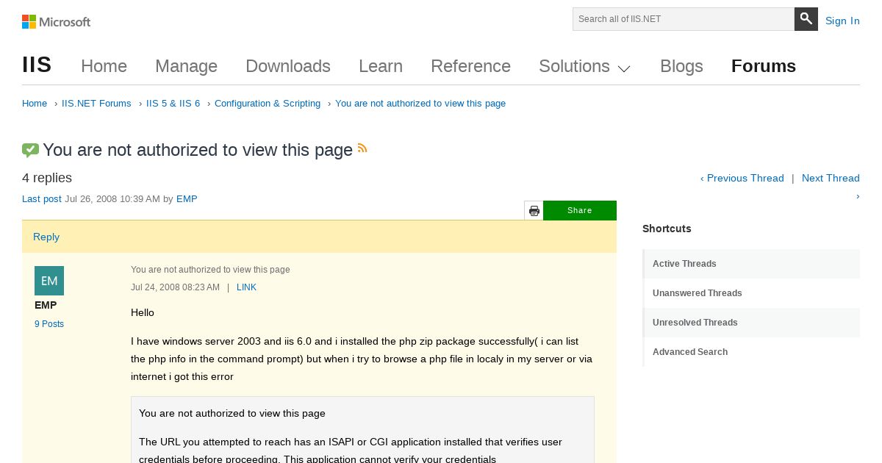Click in the Search all of IIS.NET field

[x=684, y=19]
